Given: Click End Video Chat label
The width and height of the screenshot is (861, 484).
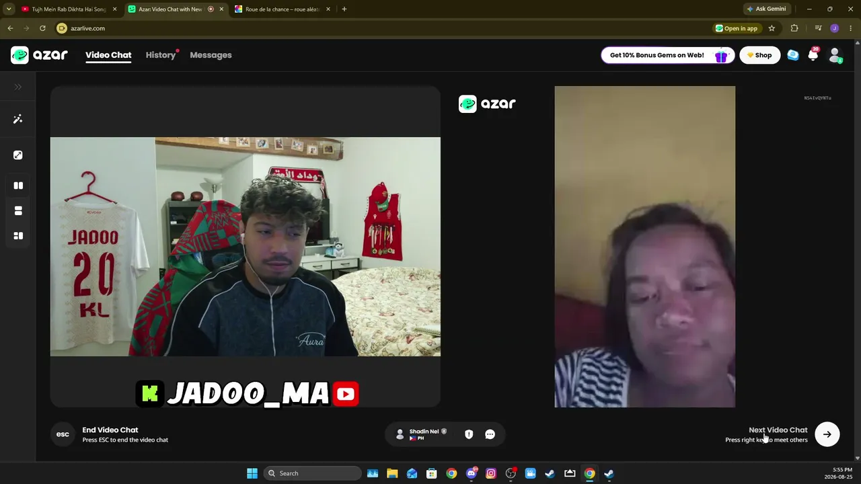Looking at the screenshot, I should pyautogui.click(x=110, y=430).
